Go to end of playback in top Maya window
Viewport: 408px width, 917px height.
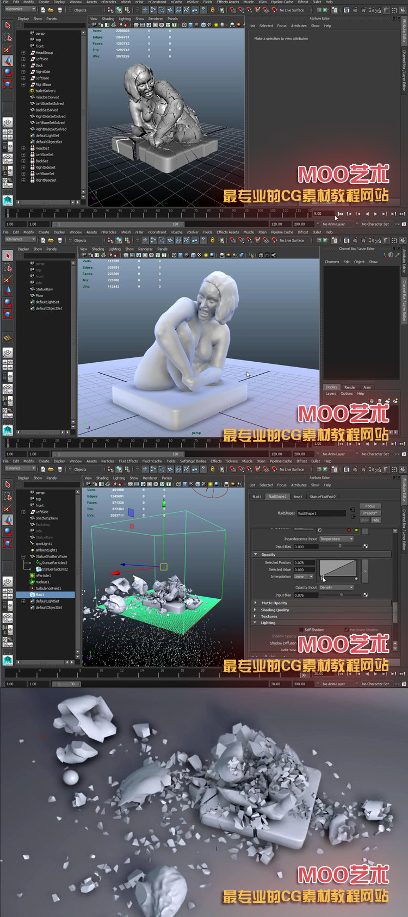click(401, 214)
